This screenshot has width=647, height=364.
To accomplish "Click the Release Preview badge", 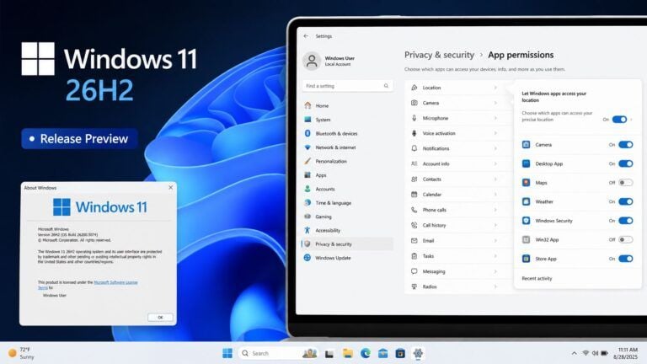I will 79,139.
